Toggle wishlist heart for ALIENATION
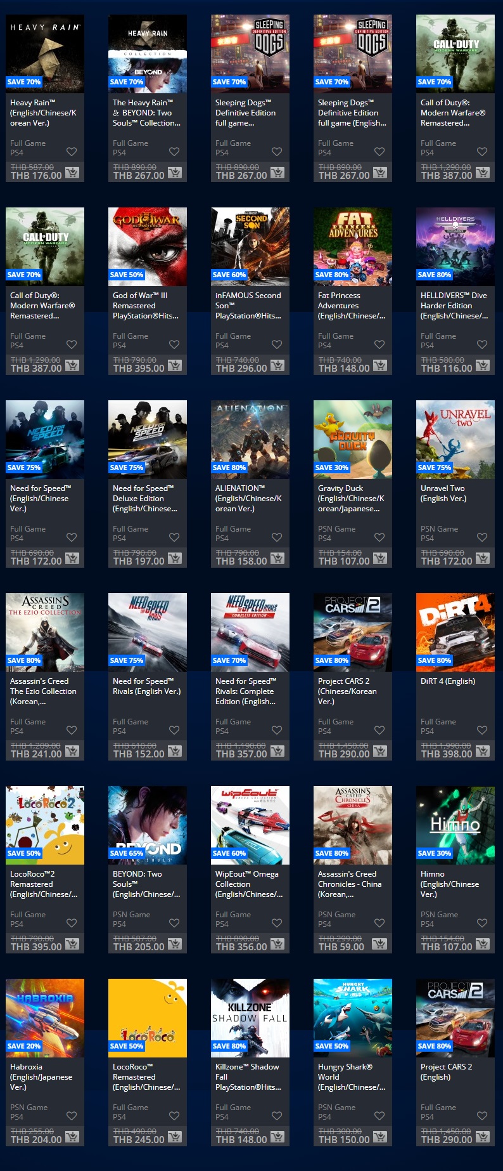Viewport: 503px width, 1171px height. 277,537
